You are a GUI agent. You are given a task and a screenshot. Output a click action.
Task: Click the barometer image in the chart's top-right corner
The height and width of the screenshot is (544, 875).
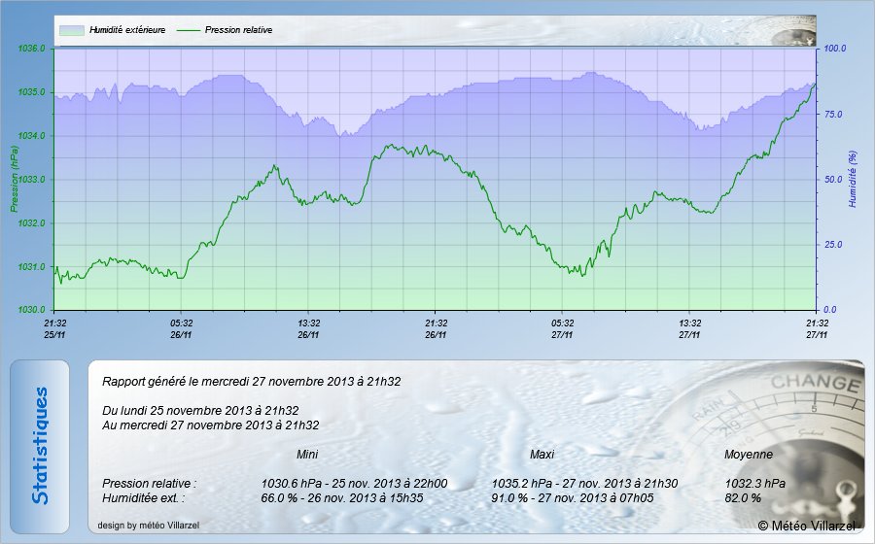[792, 32]
